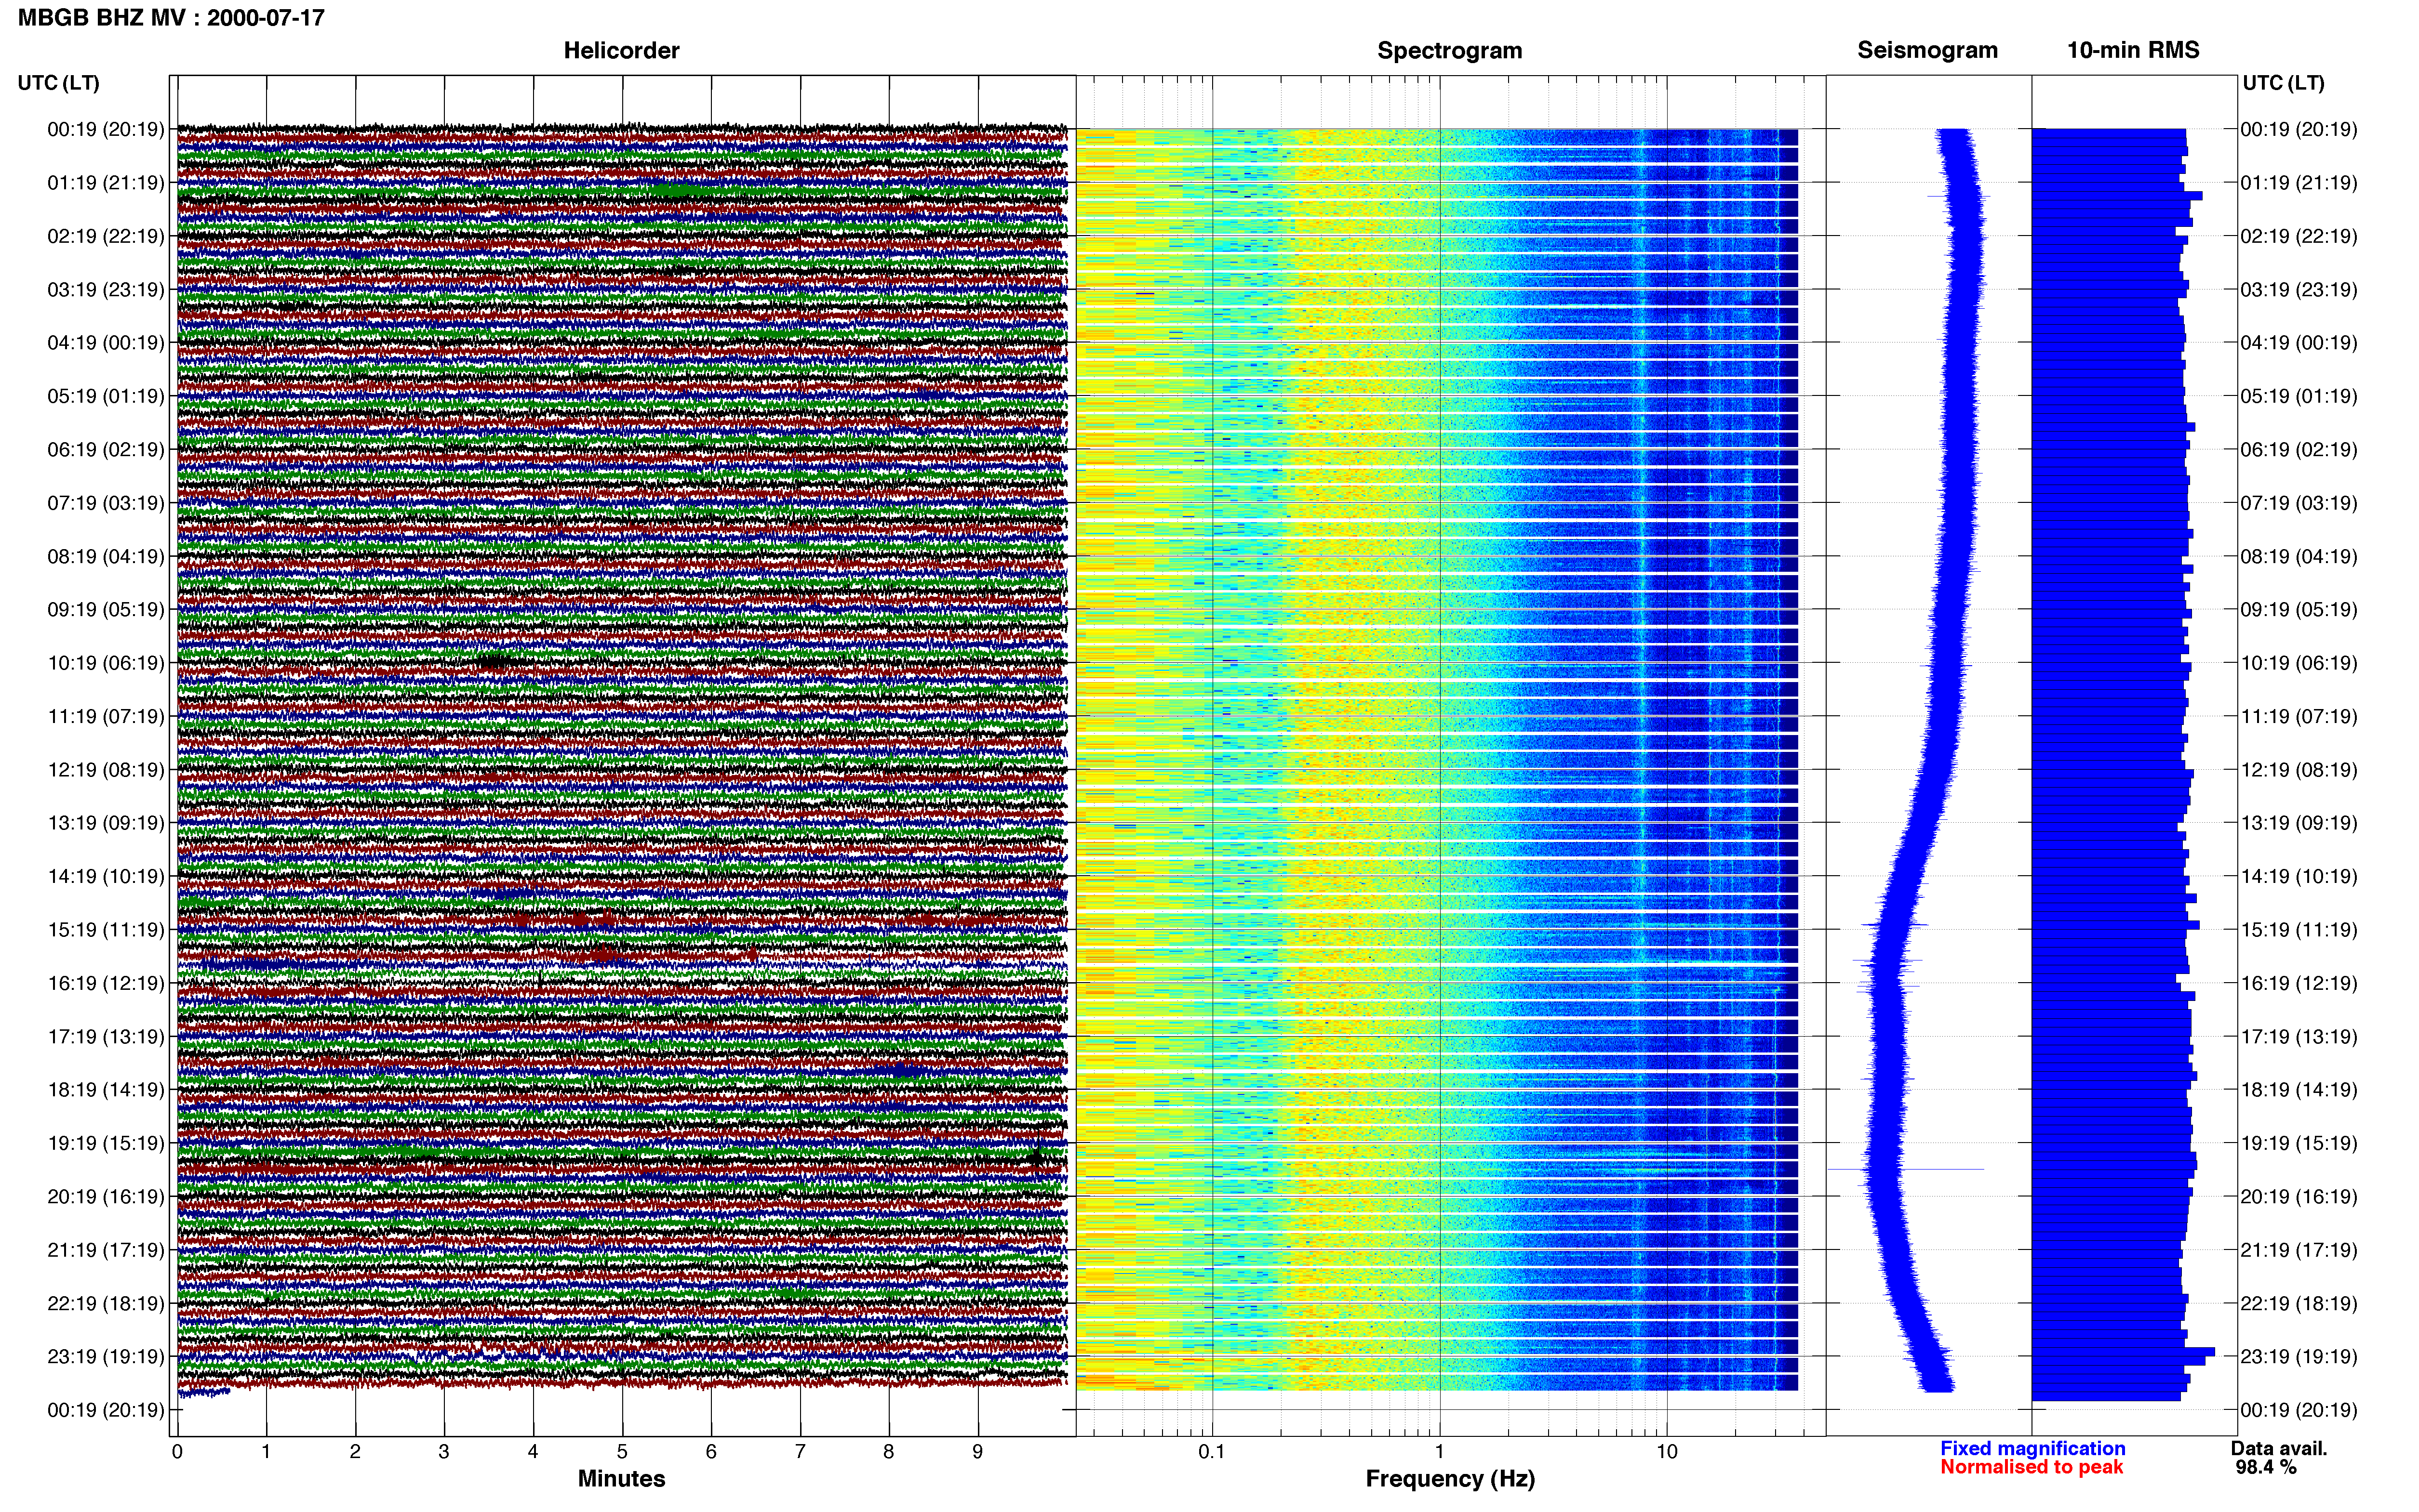Click the '0' tick on Minutes axis
This screenshot has width=2419, height=1512.
[x=177, y=1451]
